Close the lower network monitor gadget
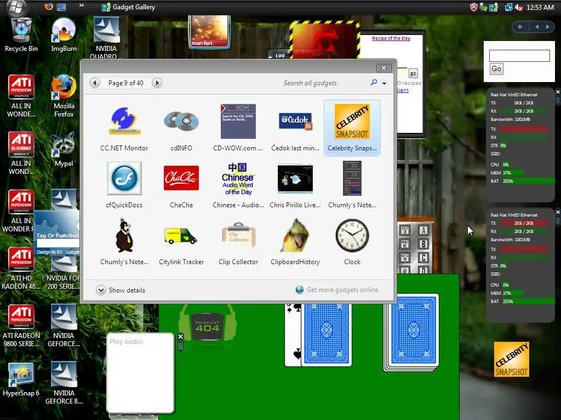 click(x=558, y=212)
